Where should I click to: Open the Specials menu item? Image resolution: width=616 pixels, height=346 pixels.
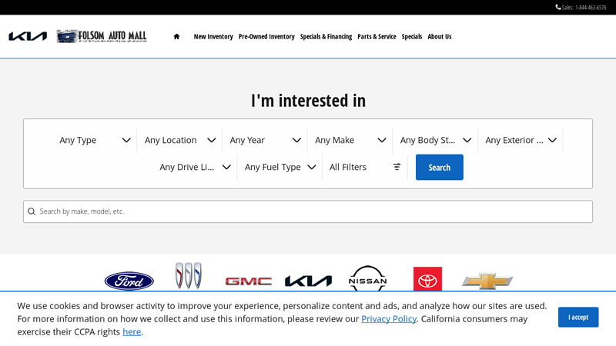412,36
